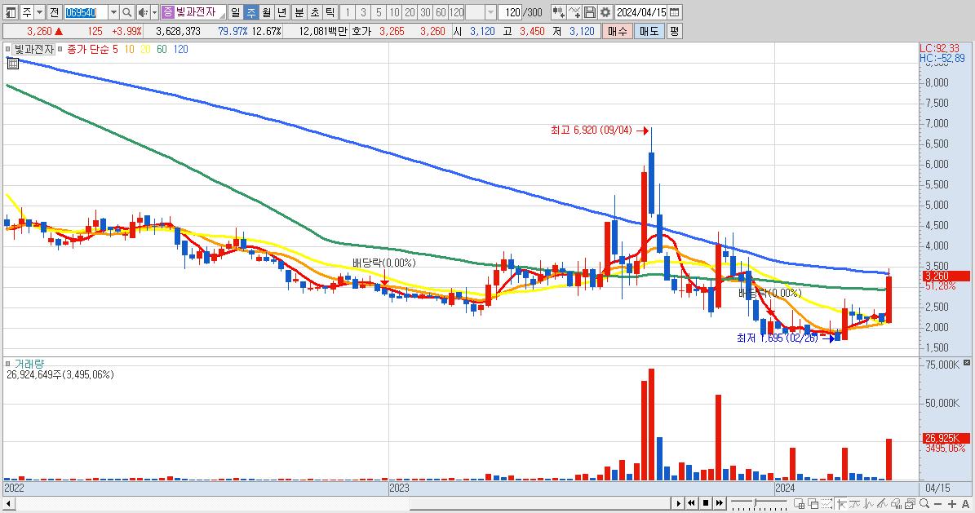Toggle the 3-unit period button

363,11
